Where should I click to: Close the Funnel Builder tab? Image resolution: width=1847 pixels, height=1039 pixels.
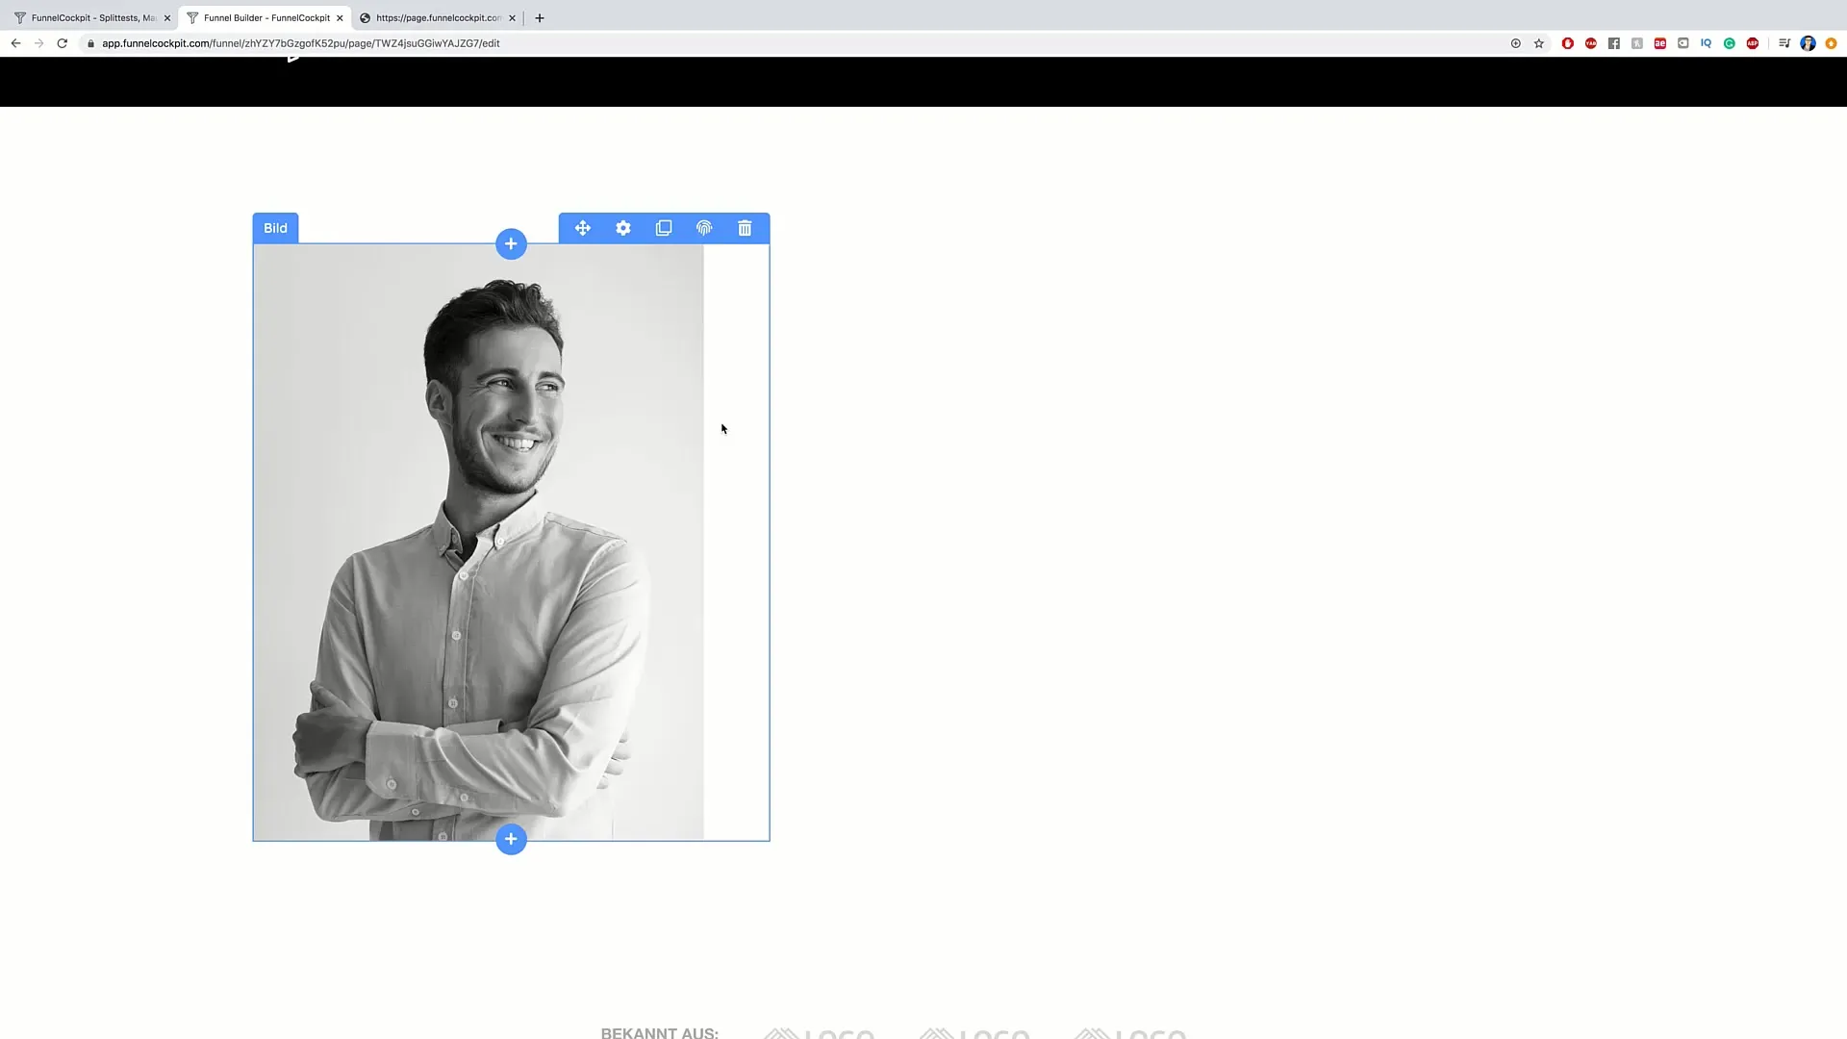click(x=340, y=17)
